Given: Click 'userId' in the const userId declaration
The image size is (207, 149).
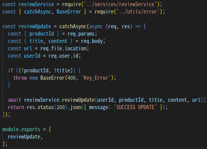Looking at the screenshot, I should (x=32, y=56).
